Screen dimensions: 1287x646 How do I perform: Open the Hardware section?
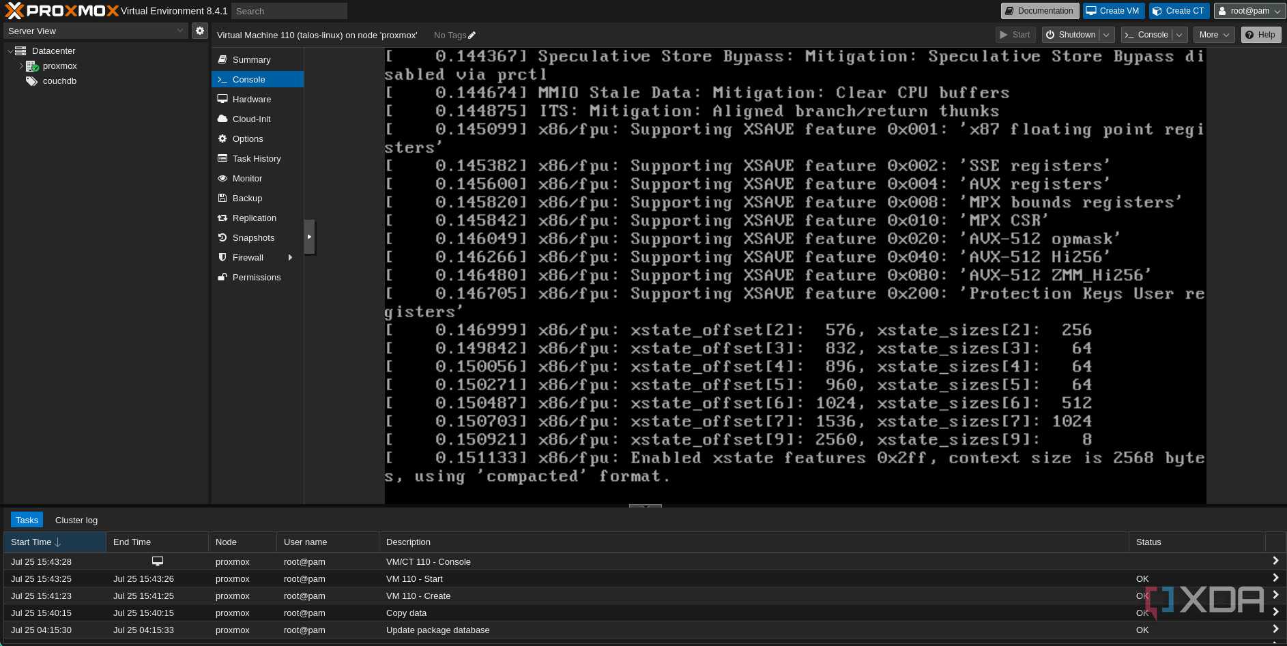[x=257, y=100]
